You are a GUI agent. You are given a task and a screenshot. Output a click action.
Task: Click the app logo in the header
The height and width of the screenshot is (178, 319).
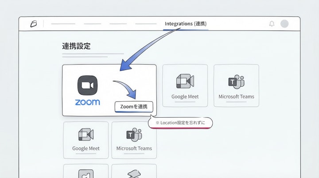pyautogui.click(x=34, y=24)
